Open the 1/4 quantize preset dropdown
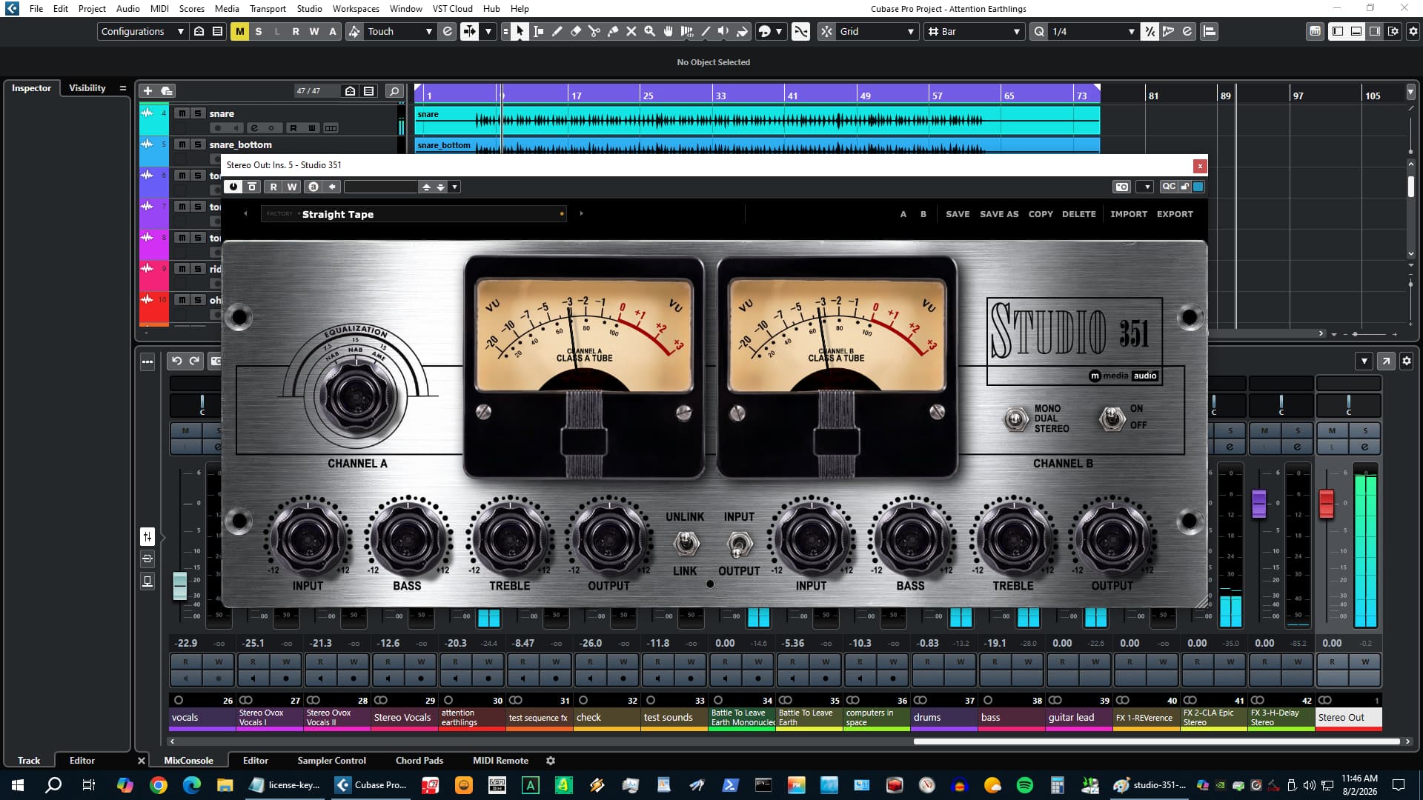Image resolution: width=1423 pixels, height=800 pixels. [1094, 31]
